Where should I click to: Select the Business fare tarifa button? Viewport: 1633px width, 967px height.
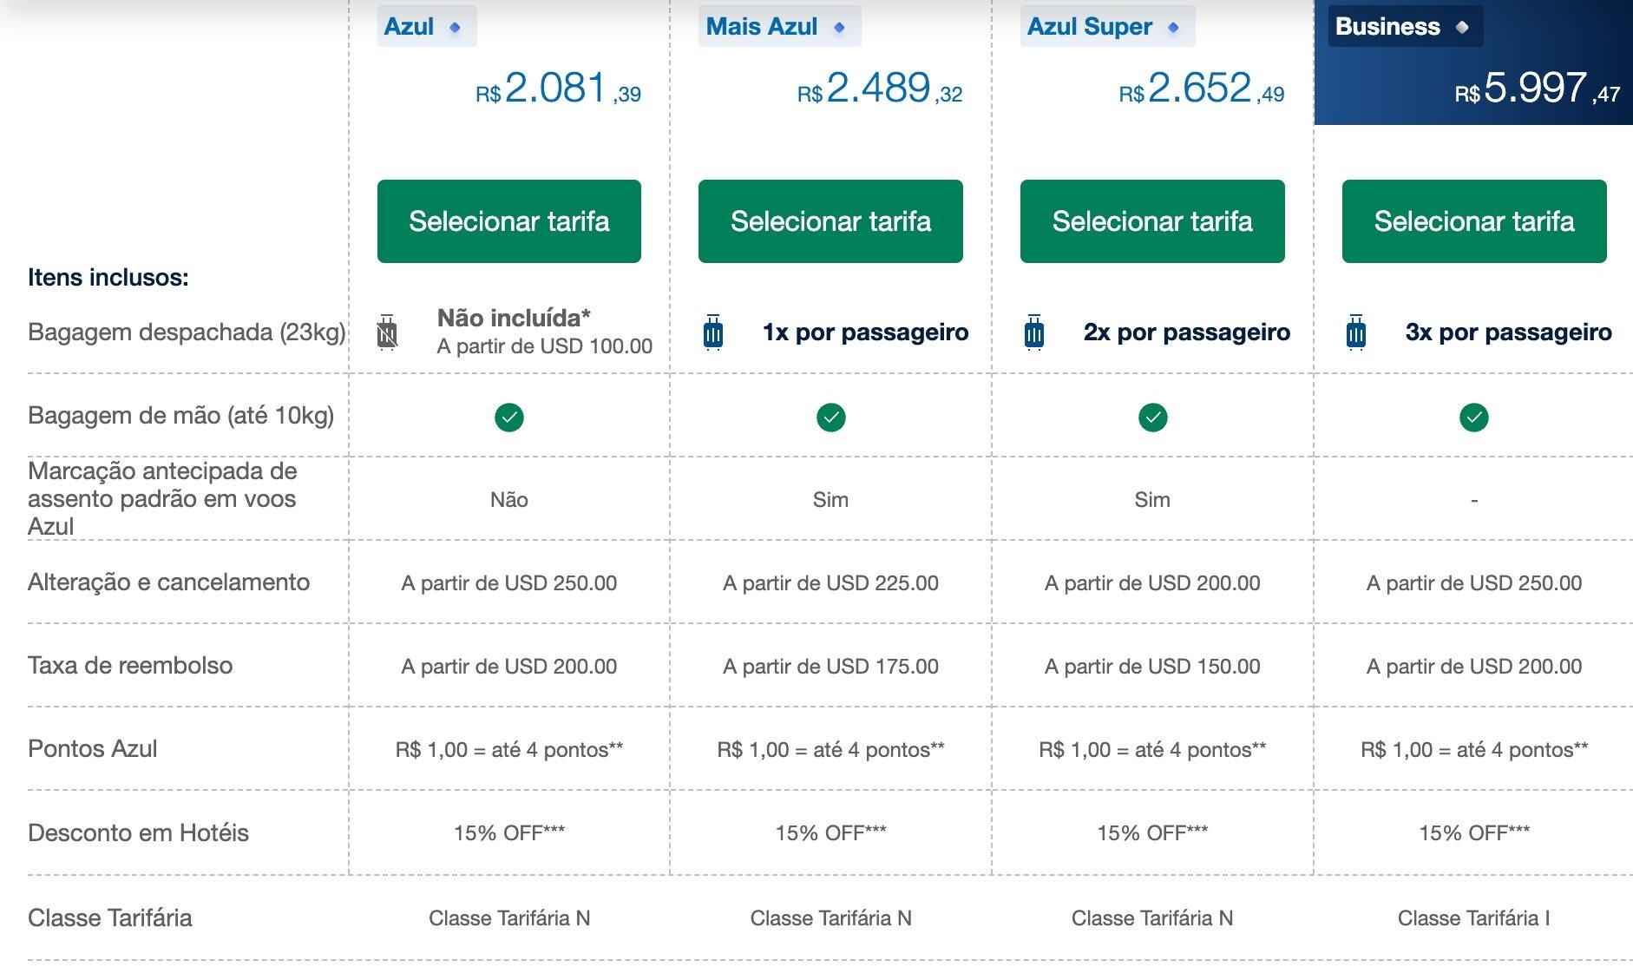[1474, 221]
